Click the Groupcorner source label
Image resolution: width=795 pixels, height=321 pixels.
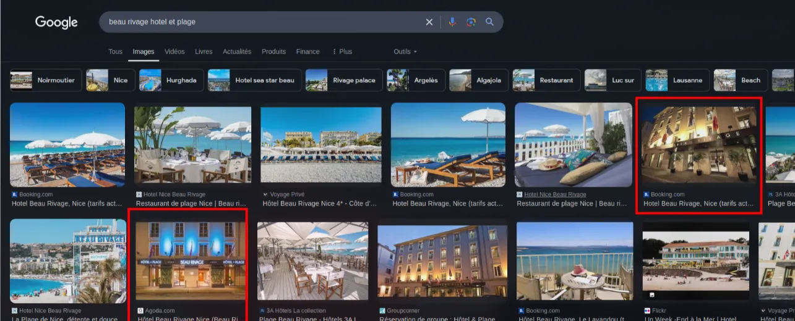[x=403, y=311]
